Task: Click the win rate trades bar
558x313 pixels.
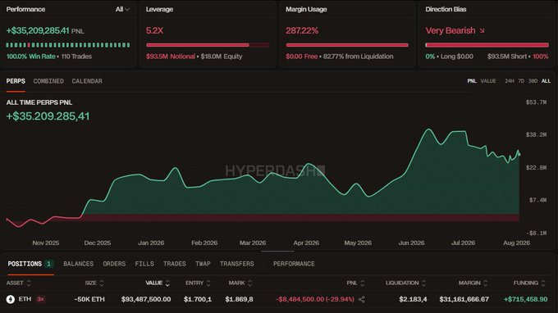Action: pyautogui.click(x=68, y=45)
